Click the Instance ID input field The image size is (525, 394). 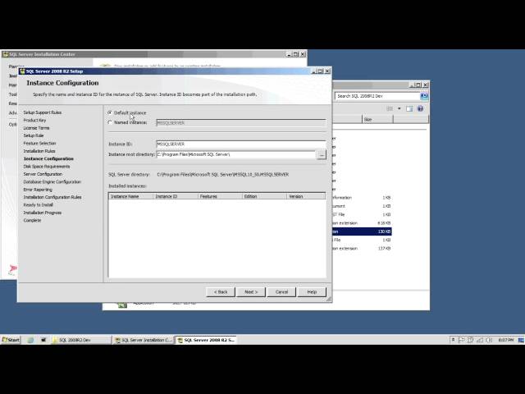[x=240, y=144]
